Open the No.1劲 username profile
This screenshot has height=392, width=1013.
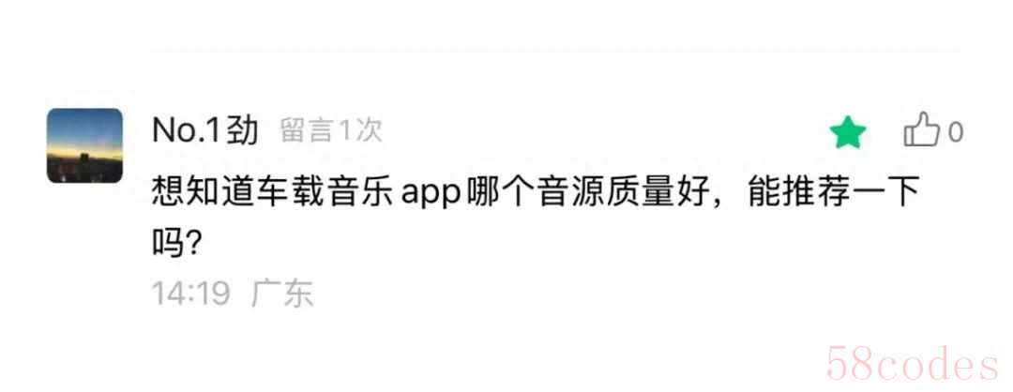pos(204,131)
